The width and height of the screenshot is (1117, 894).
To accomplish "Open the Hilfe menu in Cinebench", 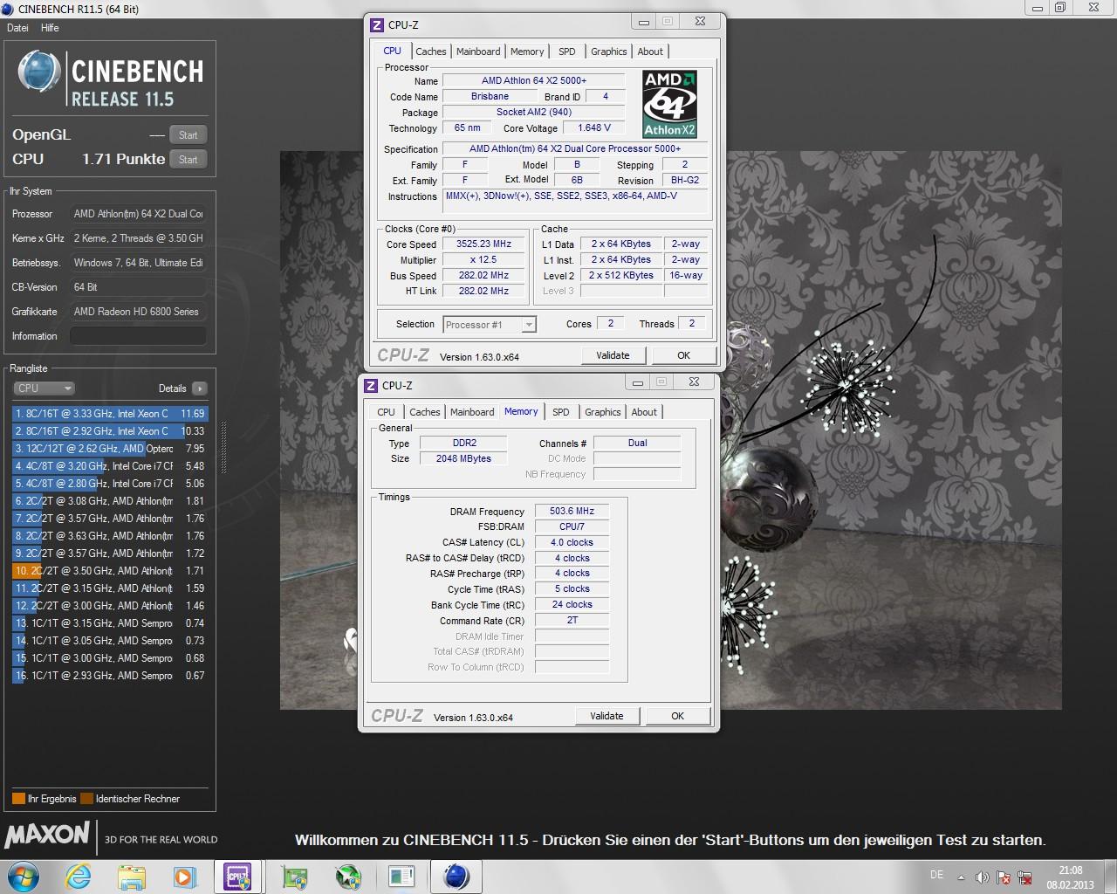I will (50, 28).
